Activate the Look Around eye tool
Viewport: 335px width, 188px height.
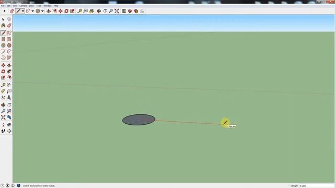tap(9, 125)
